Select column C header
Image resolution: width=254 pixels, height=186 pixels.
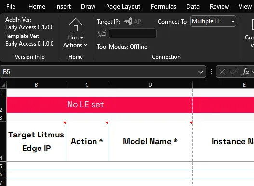pos(87,85)
